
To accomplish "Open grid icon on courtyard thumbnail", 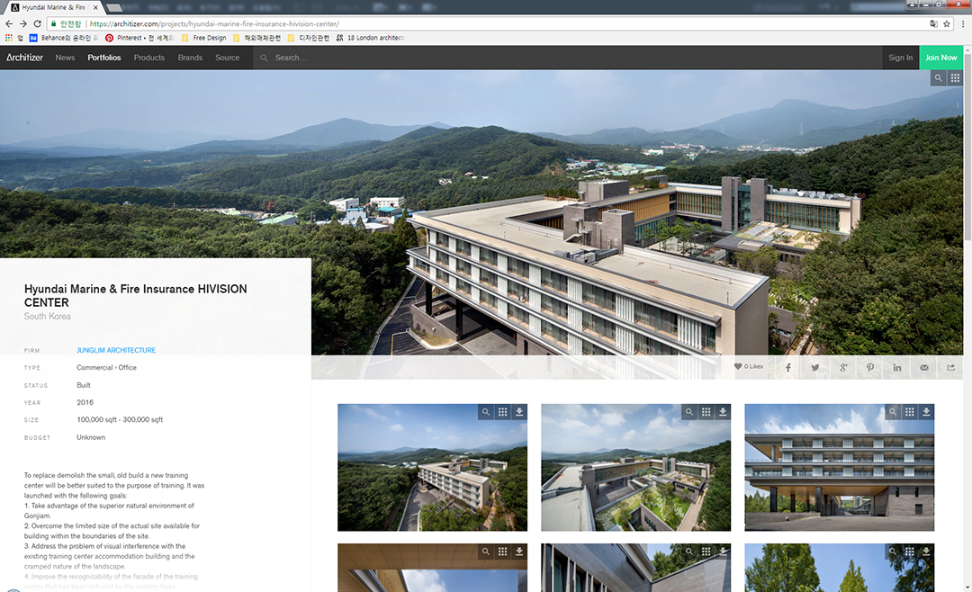I will [x=706, y=411].
